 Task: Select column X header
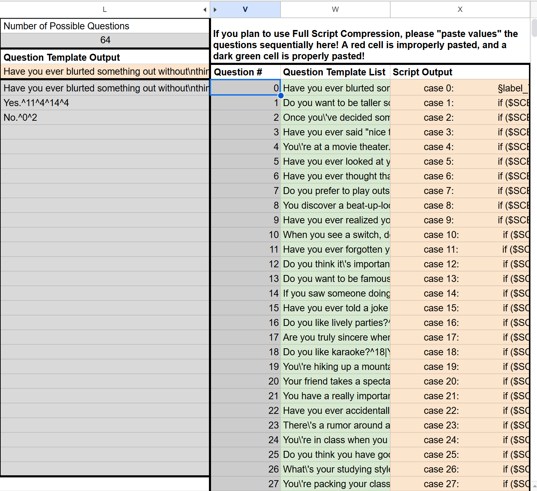460,10
